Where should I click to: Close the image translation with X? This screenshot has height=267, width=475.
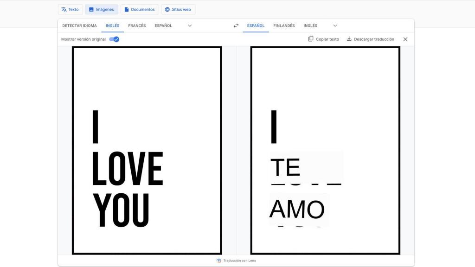coord(405,39)
